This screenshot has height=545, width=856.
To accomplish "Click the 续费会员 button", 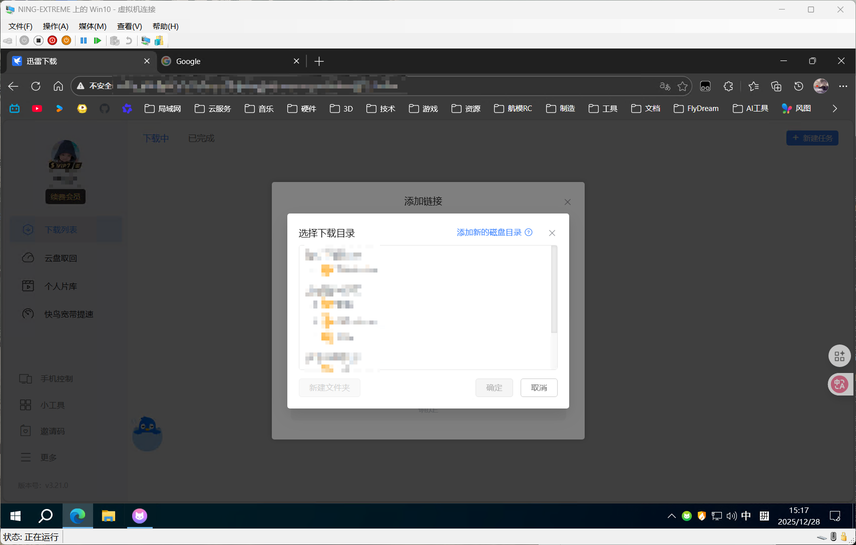I will [x=66, y=196].
